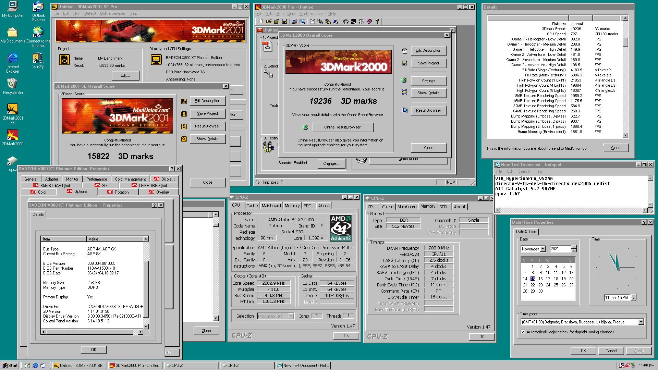Screen dimensions: 658x370
Task: Open the Outlook Express desktop icon
Action: click(38, 11)
